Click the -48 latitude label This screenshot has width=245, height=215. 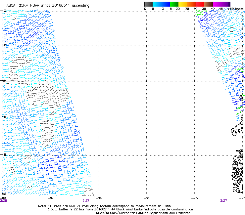[x=3, y=154]
